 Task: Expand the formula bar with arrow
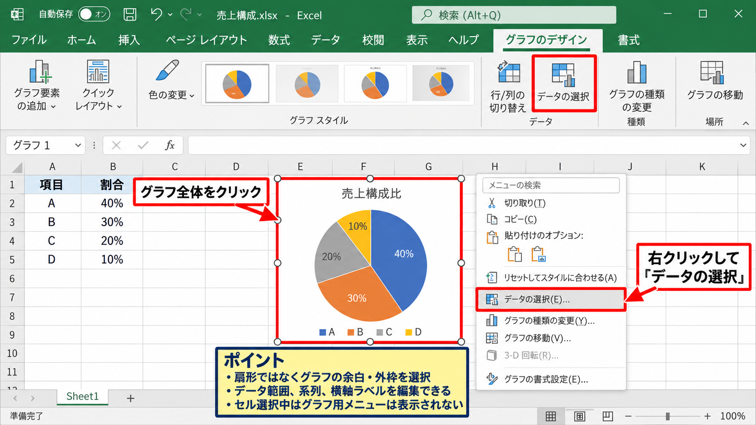click(x=743, y=145)
